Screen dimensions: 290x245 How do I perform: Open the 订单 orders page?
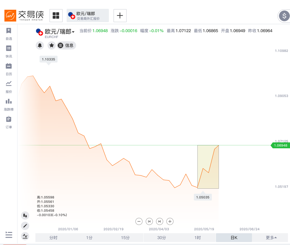tap(9, 119)
